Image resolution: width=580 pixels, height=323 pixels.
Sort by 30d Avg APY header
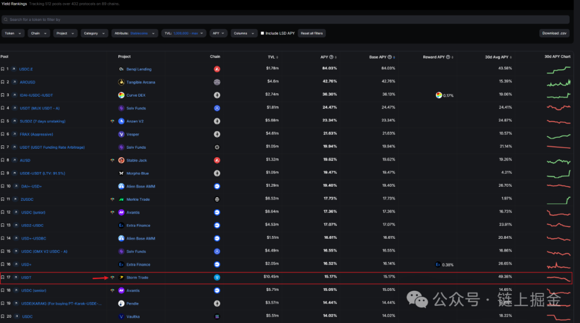tap(498, 57)
